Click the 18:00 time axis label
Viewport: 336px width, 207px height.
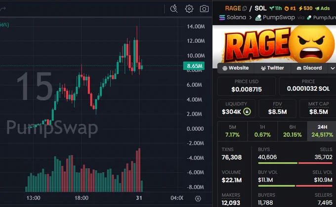click(82, 198)
